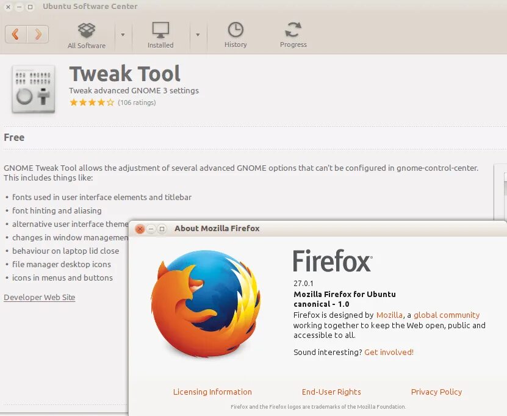
Task: Follow the Mozilla link
Action: [390, 315]
